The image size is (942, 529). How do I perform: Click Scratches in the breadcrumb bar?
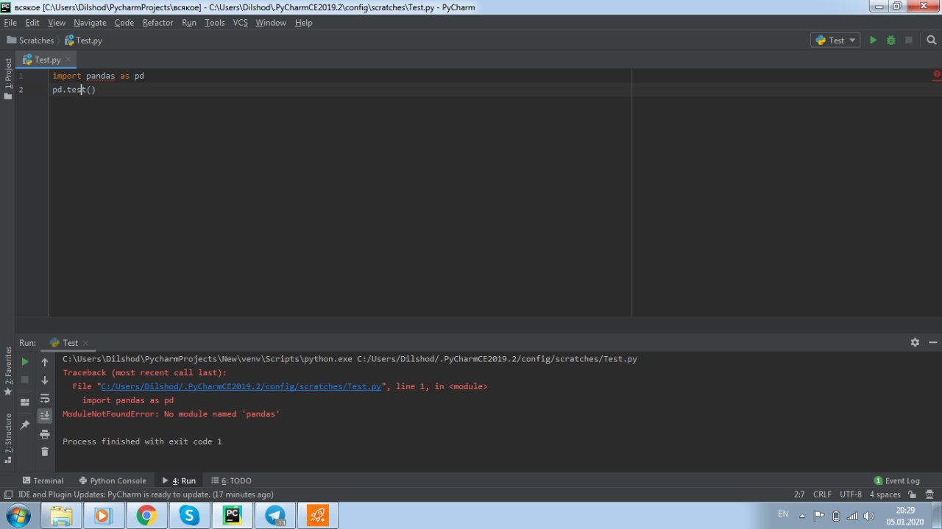pos(30,40)
